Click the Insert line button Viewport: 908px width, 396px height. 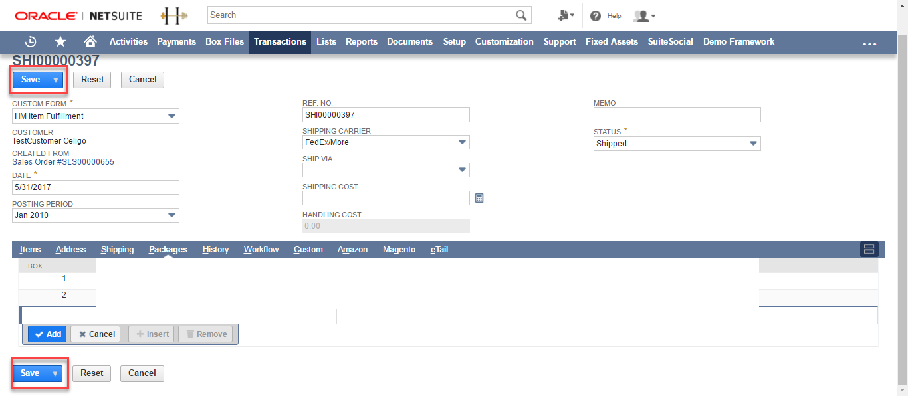[x=152, y=334]
